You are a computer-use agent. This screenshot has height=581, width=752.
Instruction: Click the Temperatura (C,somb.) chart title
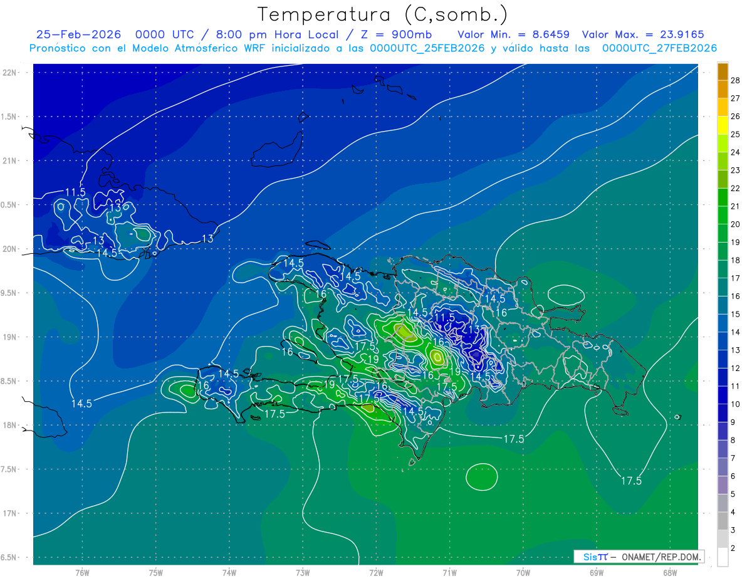click(x=383, y=14)
